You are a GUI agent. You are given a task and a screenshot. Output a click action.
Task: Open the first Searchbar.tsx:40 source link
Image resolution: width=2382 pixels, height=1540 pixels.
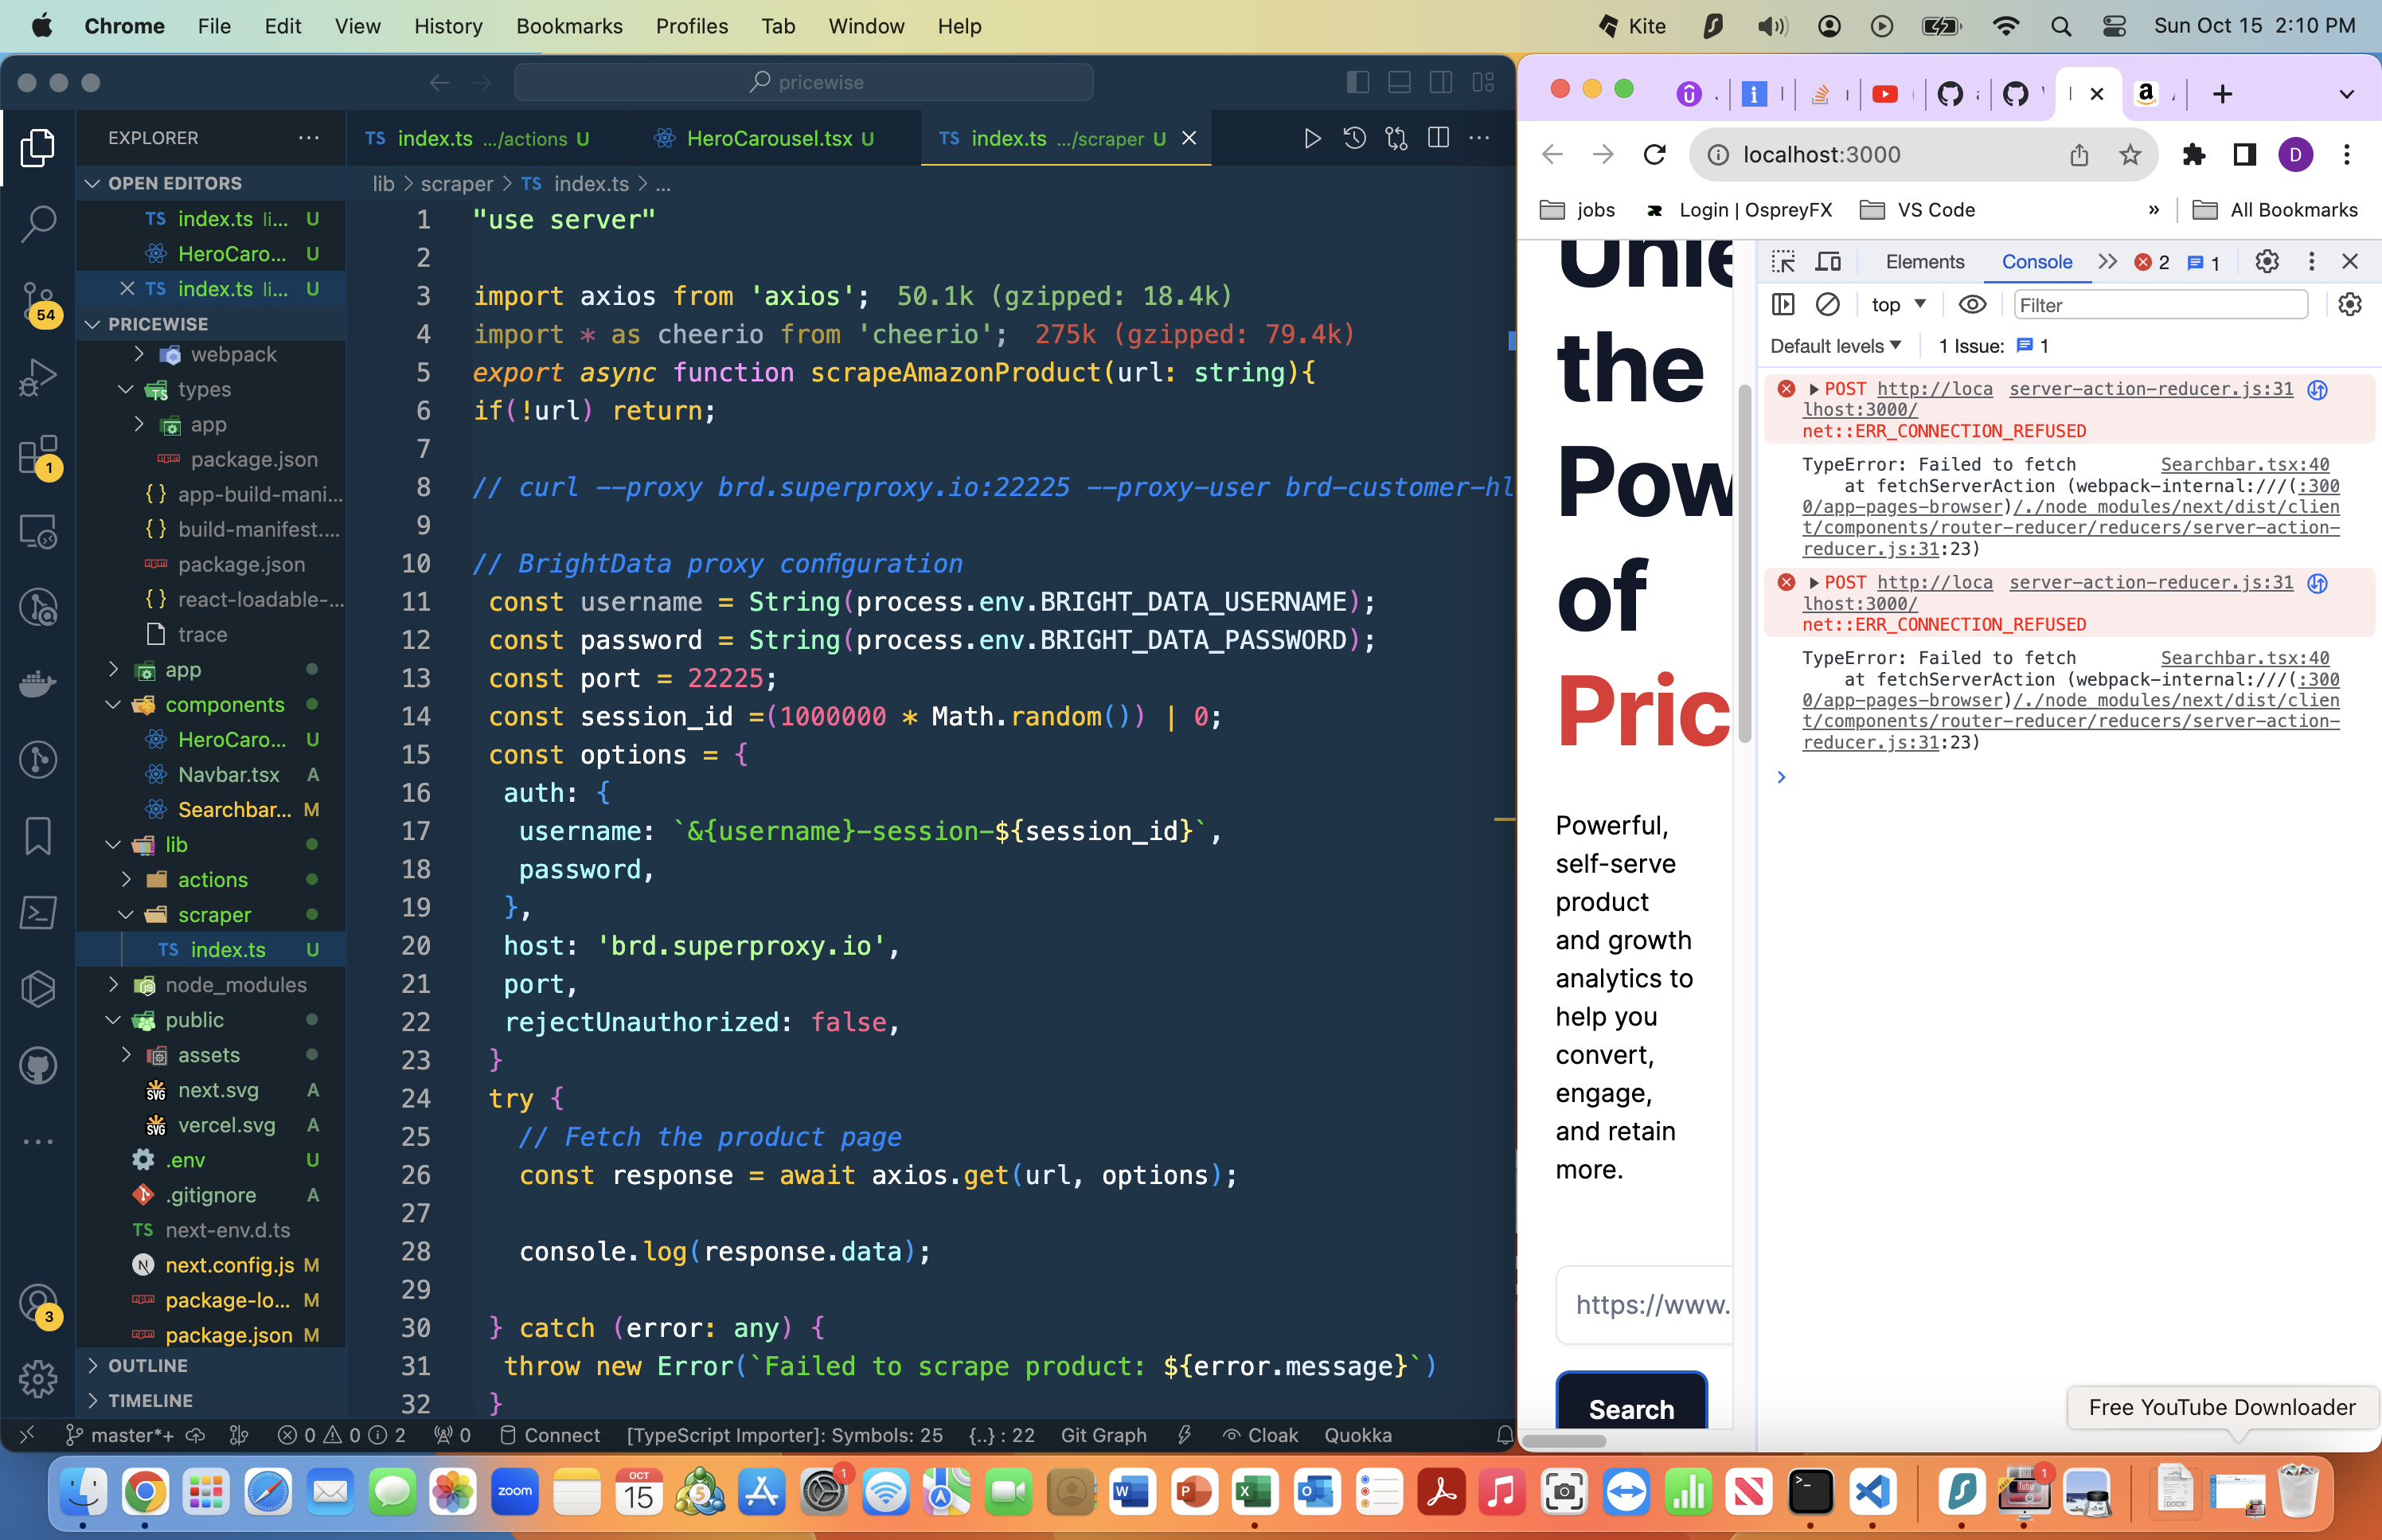pos(2244,465)
